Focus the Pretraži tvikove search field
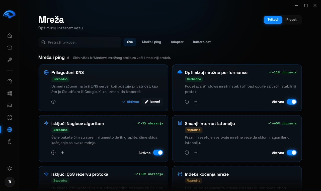This screenshot has width=321, height=191. point(80,42)
